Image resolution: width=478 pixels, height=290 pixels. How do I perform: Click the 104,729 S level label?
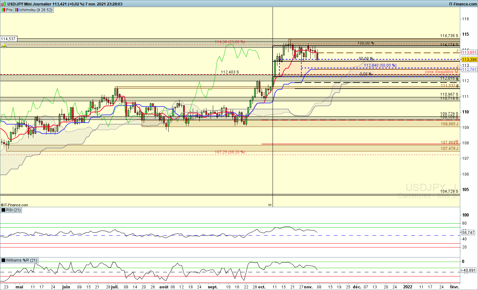tap(449, 191)
